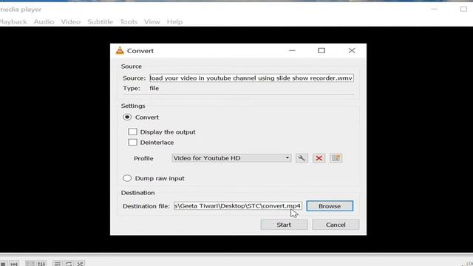Create a new profile icon

click(x=336, y=158)
